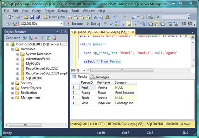Click the Filter funnel icon in Object Explorer
The width and height of the screenshot is (199, 138).
coord(42,38)
